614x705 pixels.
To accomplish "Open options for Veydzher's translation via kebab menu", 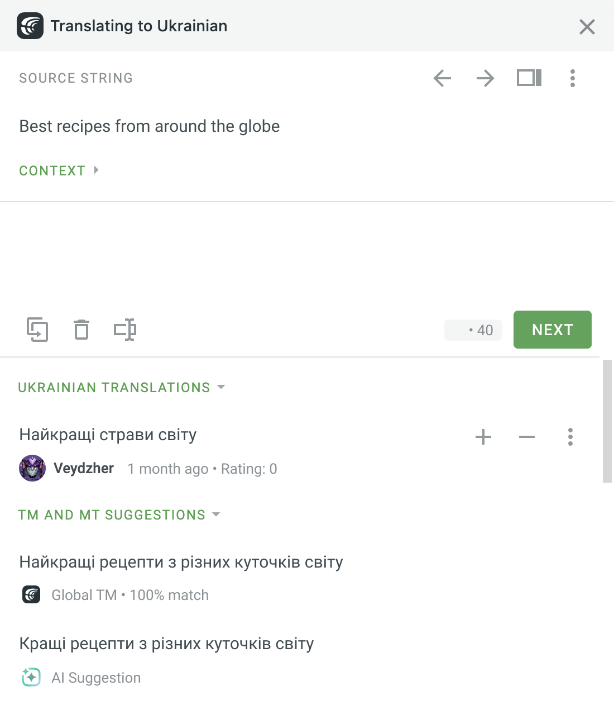I will pos(570,437).
